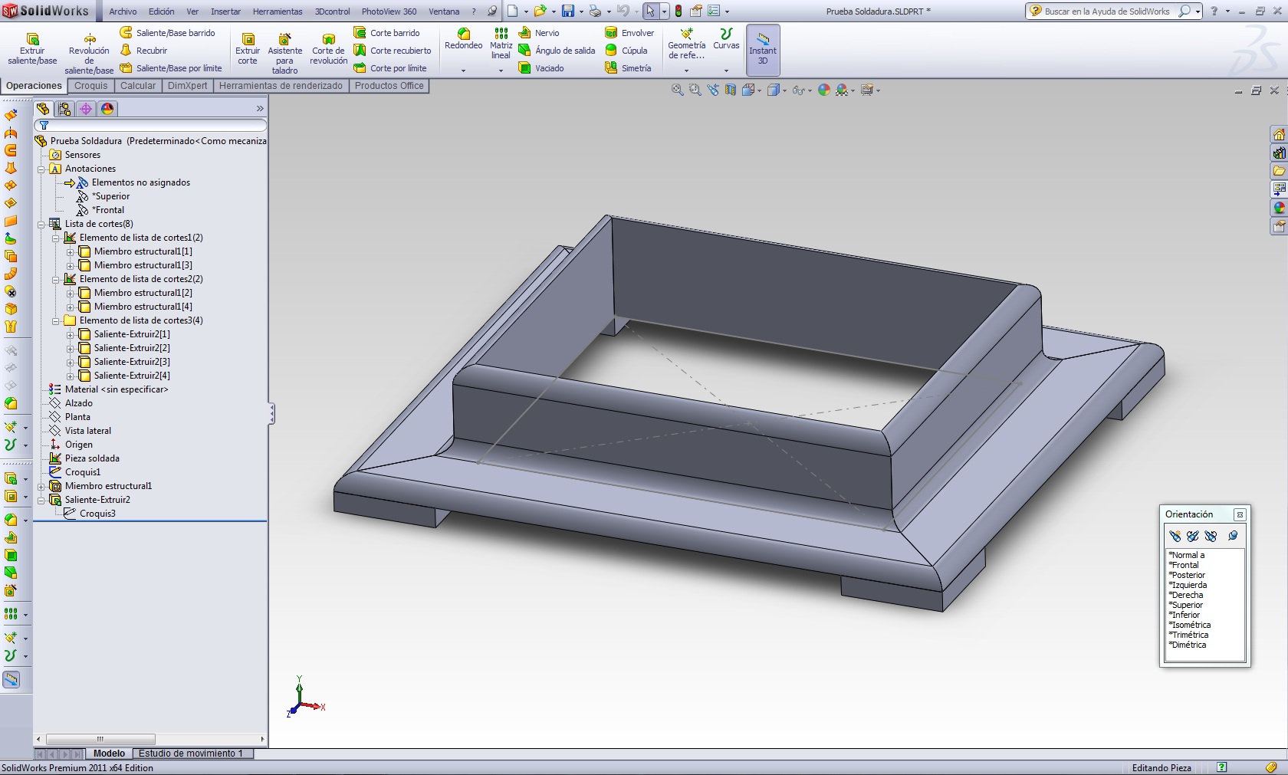Switch to PropertyManager tab
The width and height of the screenshot is (1288, 775).
[64, 109]
